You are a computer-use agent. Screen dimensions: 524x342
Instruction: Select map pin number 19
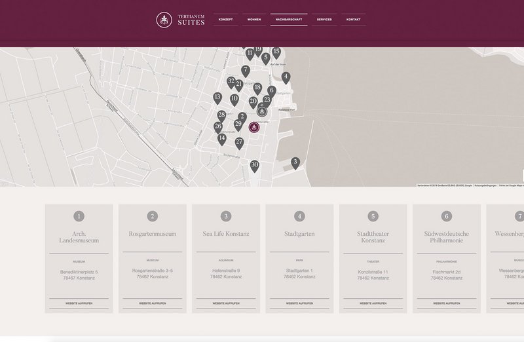point(258,51)
